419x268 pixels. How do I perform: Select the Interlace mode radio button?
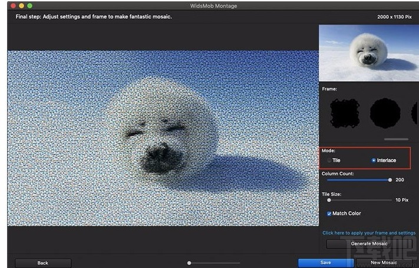click(x=374, y=160)
